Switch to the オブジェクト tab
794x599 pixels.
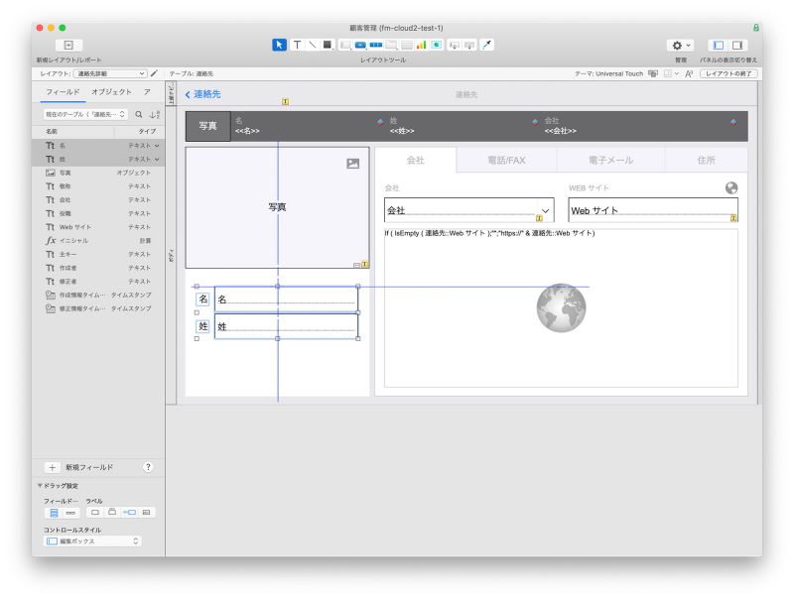point(111,92)
